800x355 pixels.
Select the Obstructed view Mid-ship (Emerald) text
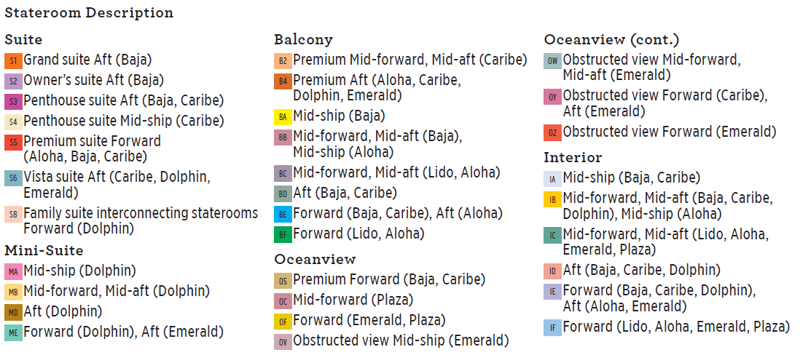(x=401, y=340)
